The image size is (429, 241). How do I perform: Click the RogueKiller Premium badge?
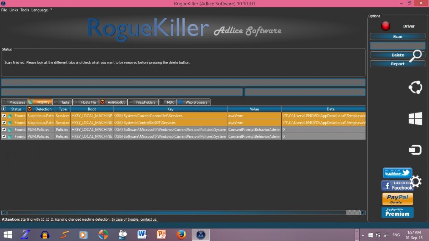398,212
